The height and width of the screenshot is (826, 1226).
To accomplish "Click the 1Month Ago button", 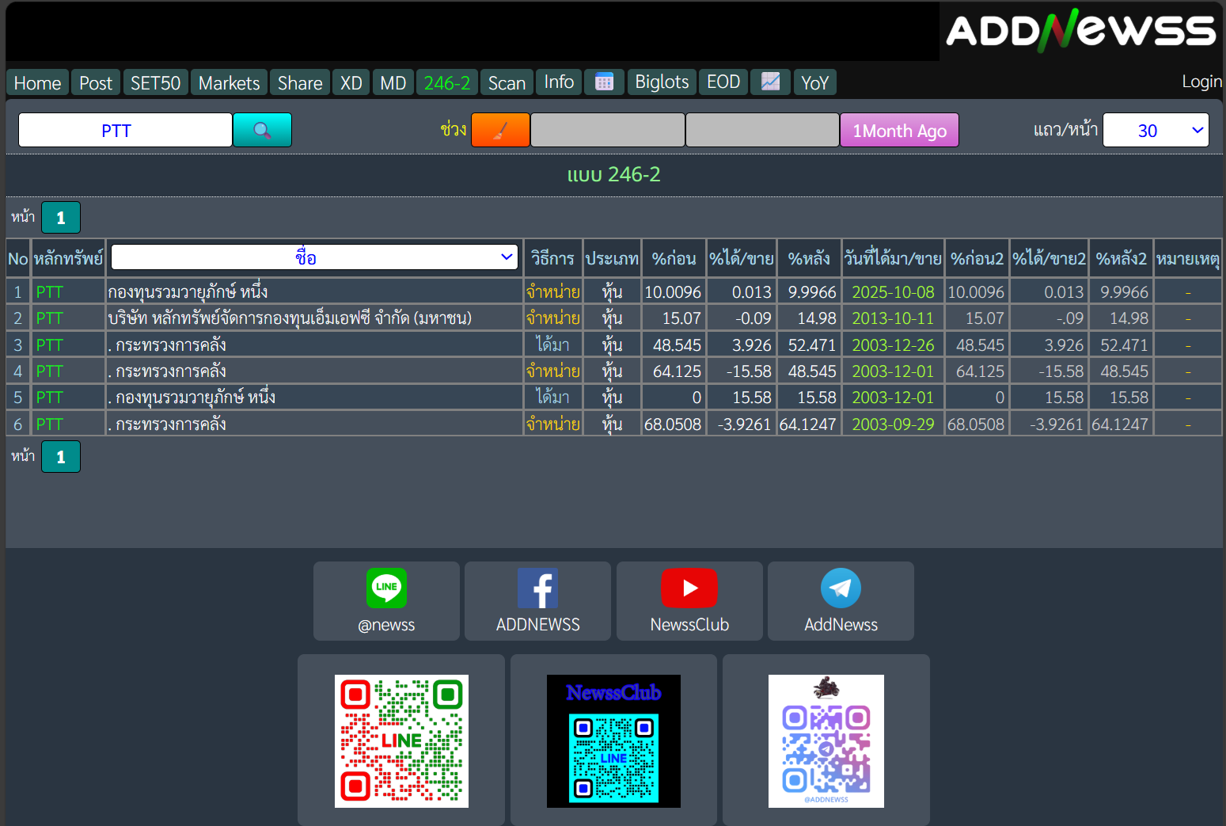I will pyautogui.click(x=899, y=131).
